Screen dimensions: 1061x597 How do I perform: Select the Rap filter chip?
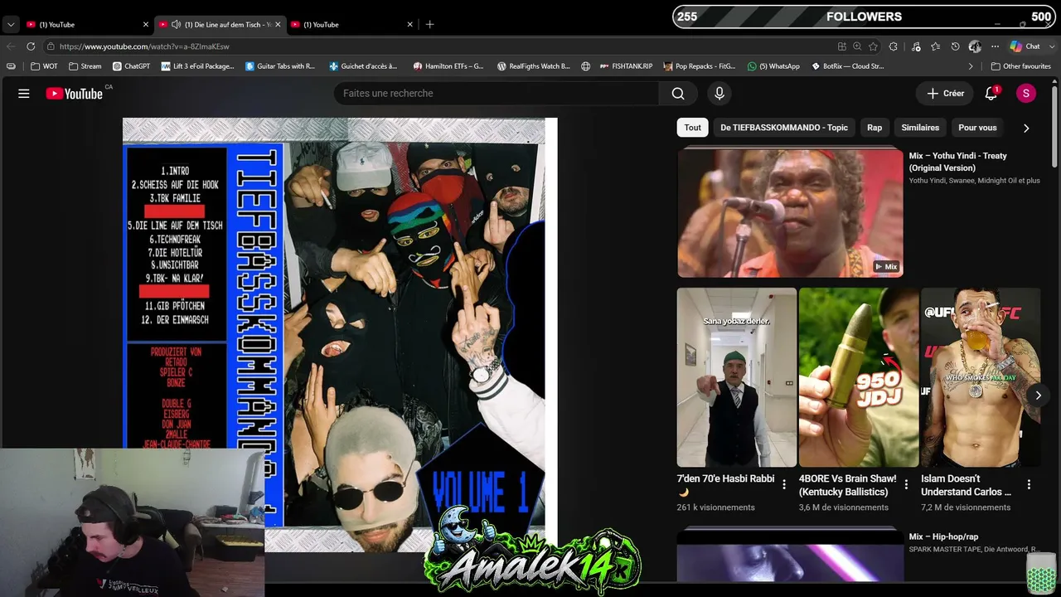(x=874, y=128)
